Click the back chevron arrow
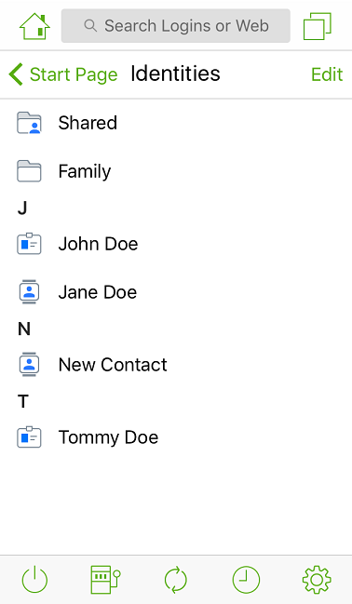The width and height of the screenshot is (352, 604). tap(16, 74)
